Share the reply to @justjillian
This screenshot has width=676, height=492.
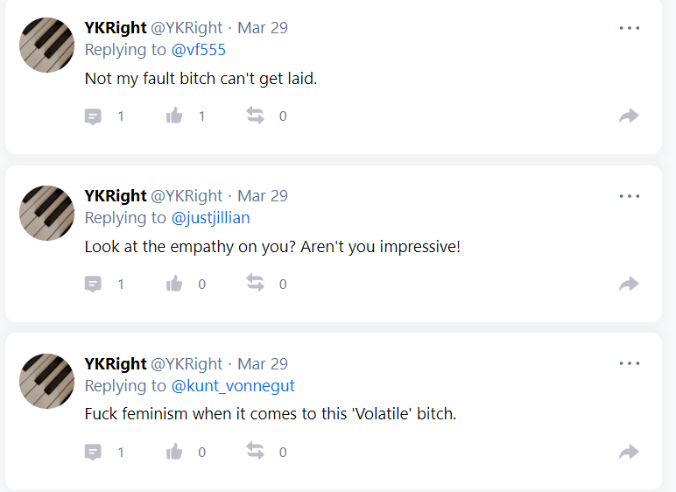pyautogui.click(x=629, y=284)
